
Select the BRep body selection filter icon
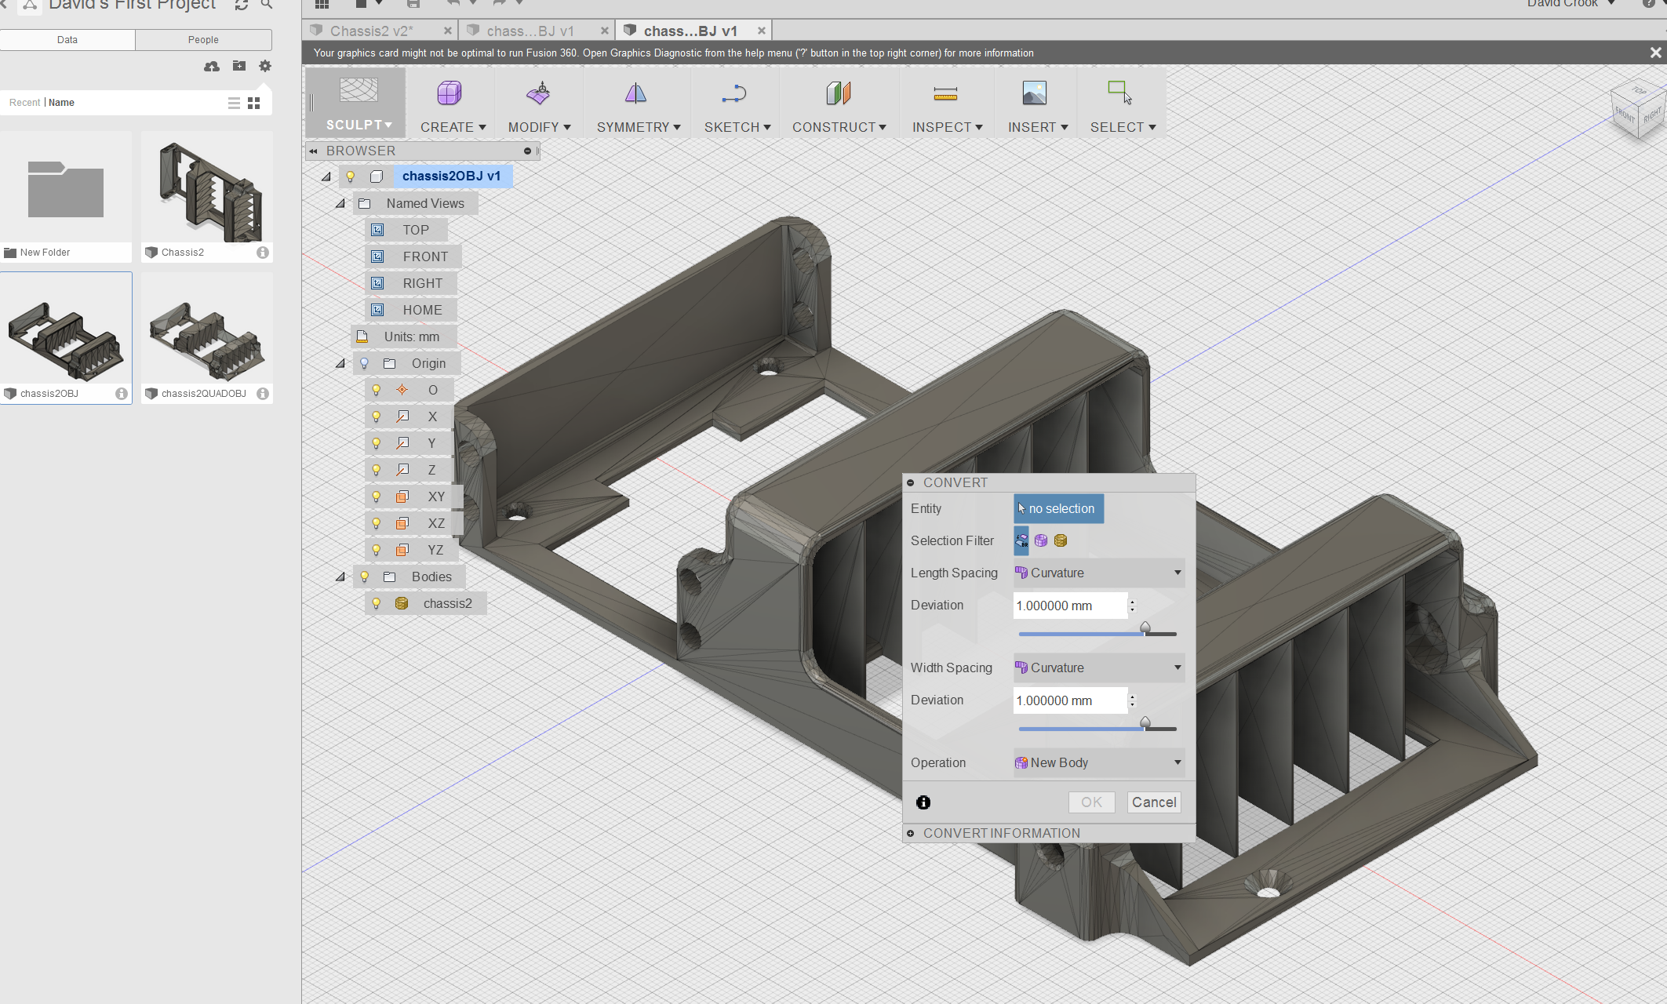click(1021, 540)
